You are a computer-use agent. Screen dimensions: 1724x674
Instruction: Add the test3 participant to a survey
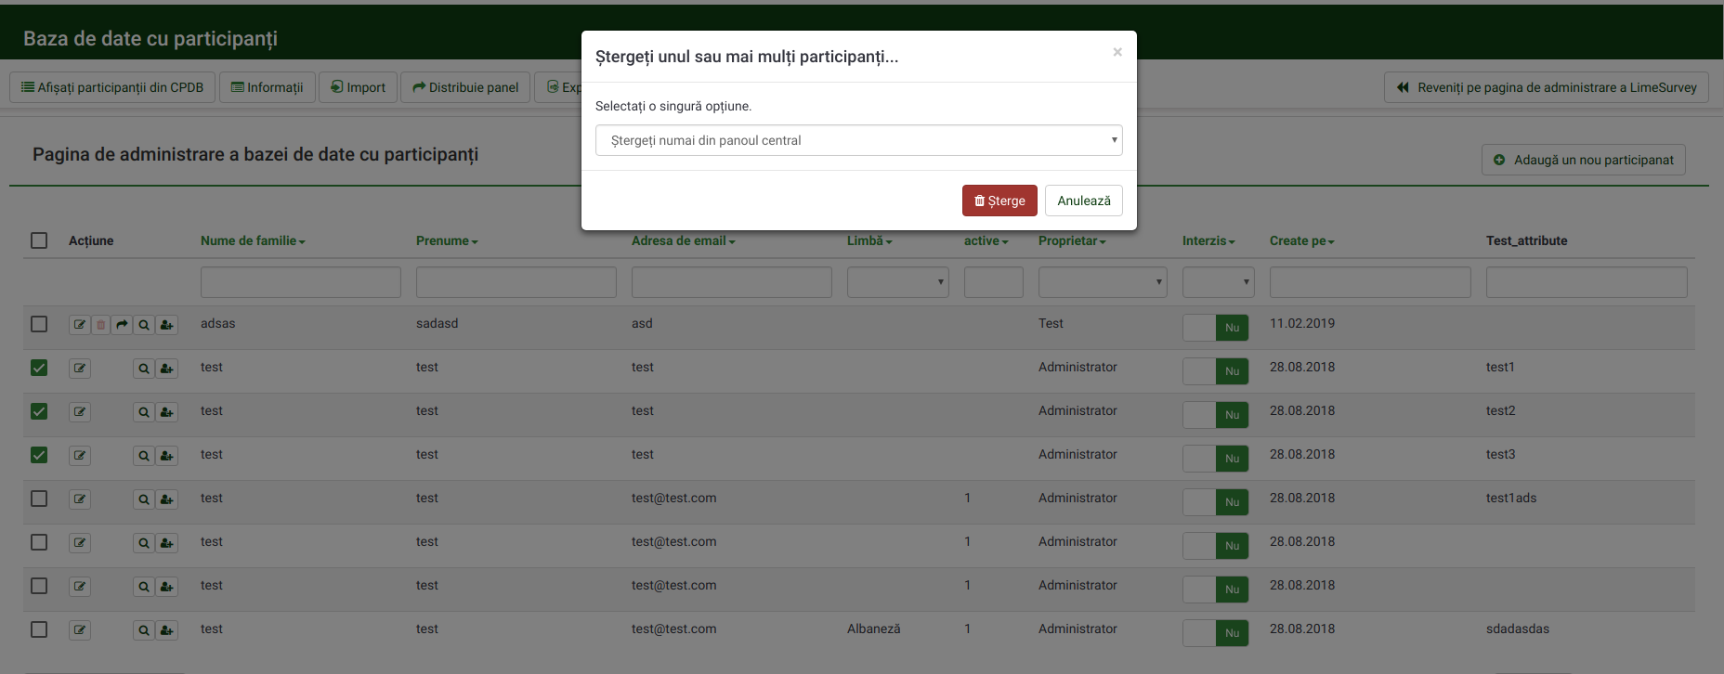166,456
